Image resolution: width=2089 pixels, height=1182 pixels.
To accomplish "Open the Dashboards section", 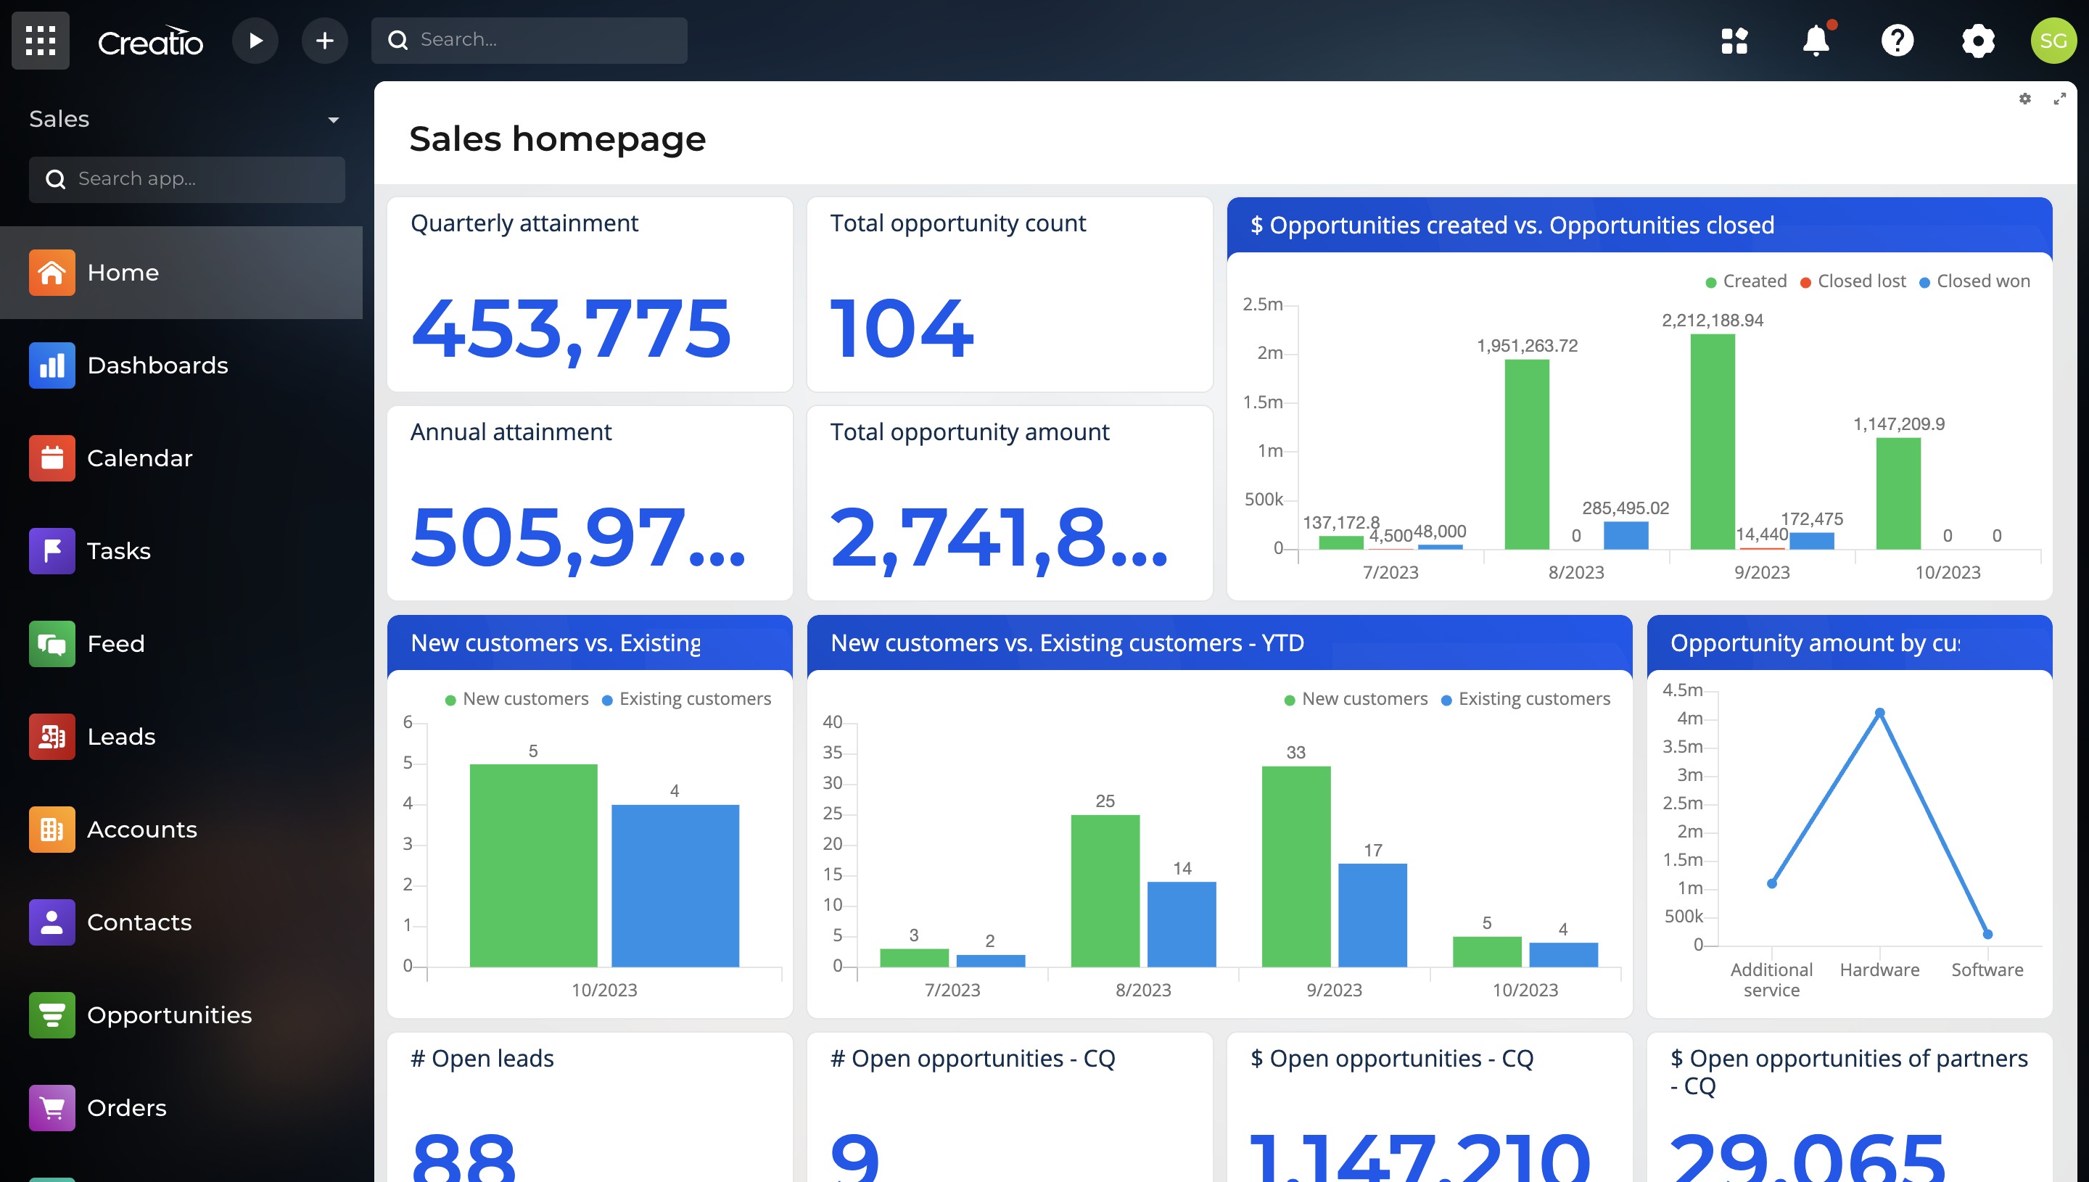I will click(x=157, y=365).
